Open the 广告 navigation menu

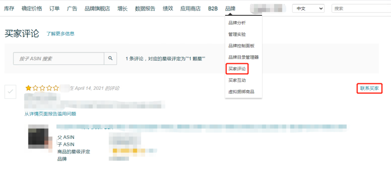coord(72,9)
